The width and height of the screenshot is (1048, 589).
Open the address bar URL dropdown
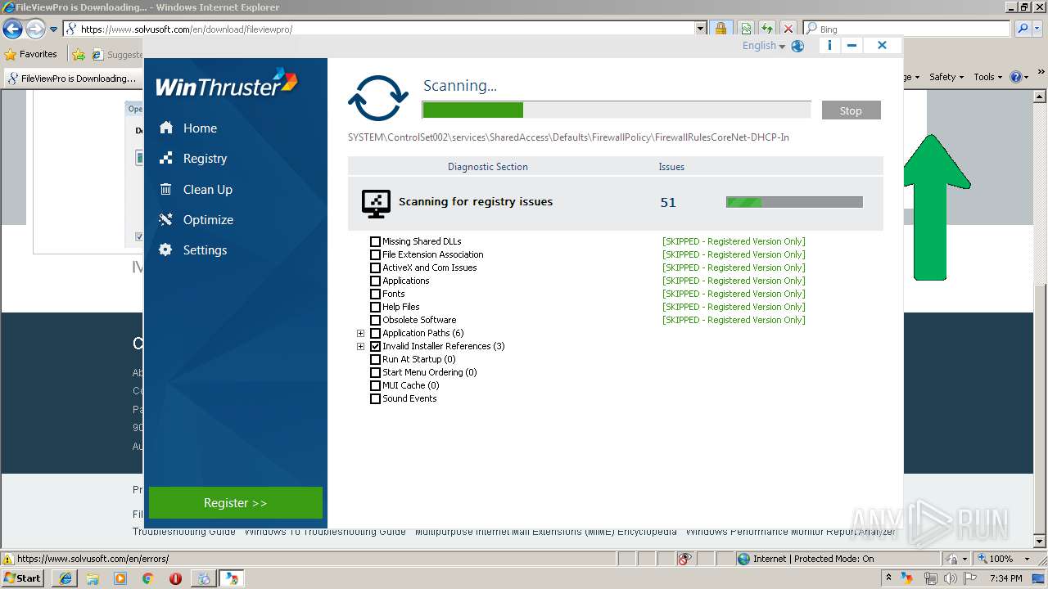701,29
